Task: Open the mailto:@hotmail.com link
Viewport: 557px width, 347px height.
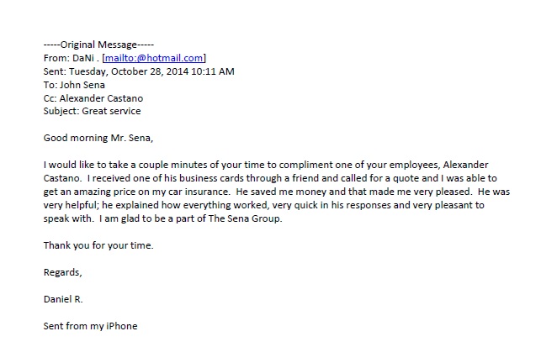Action: [x=153, y=58]
